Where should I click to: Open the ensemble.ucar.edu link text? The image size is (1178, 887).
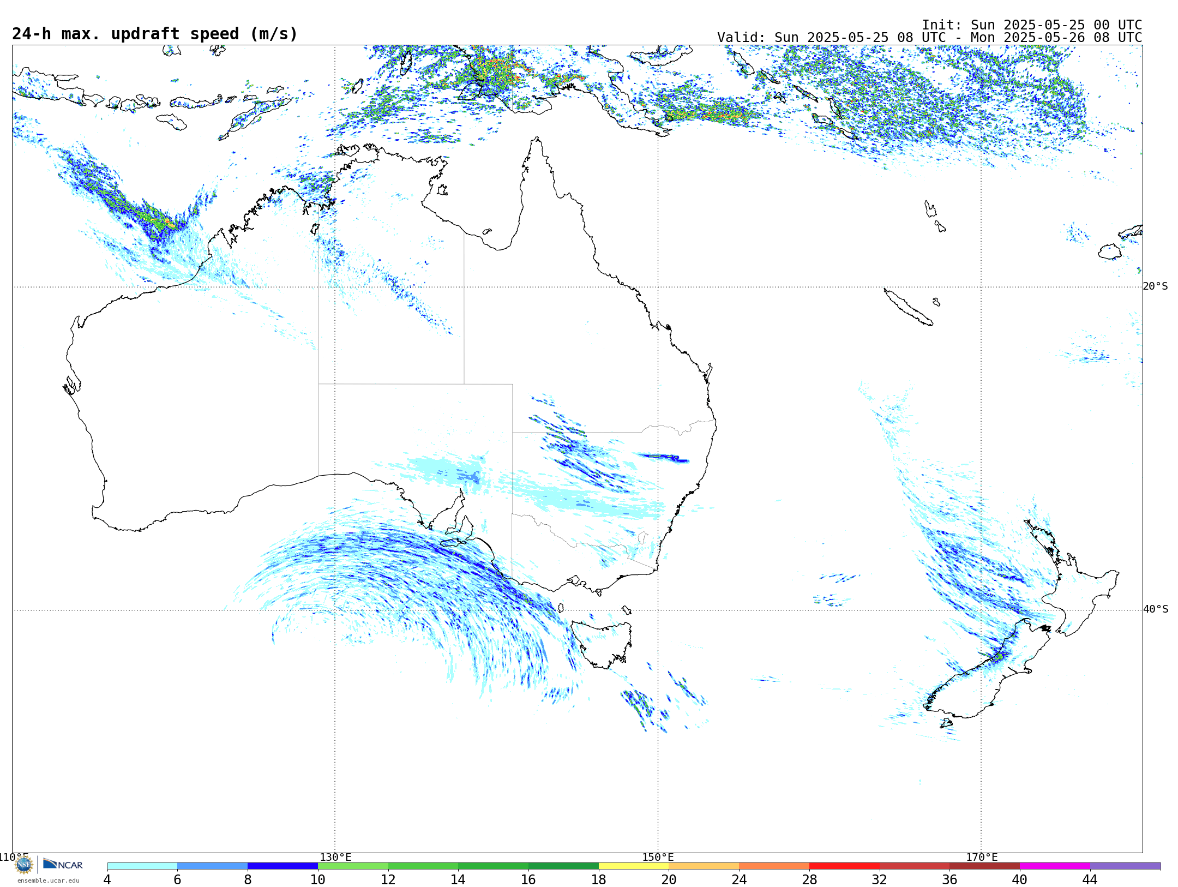pyautogui.click(x=48, y=880)
